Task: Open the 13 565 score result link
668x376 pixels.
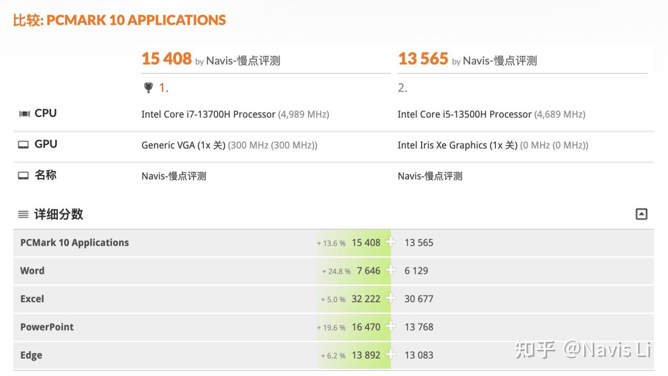Action: click(423, 59)
